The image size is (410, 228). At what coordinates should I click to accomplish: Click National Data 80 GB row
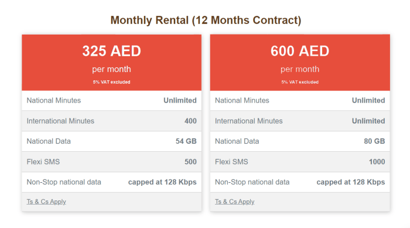(300, 141)
